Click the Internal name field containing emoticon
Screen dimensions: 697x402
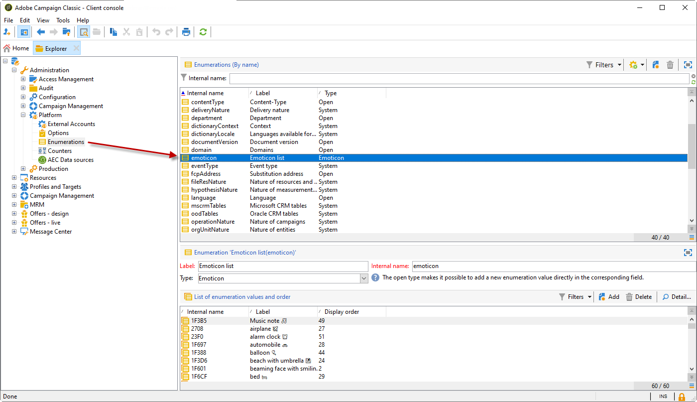(554, 266)
